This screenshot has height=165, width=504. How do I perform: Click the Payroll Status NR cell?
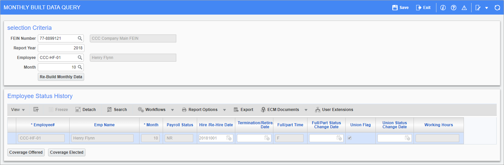point(179,138)
